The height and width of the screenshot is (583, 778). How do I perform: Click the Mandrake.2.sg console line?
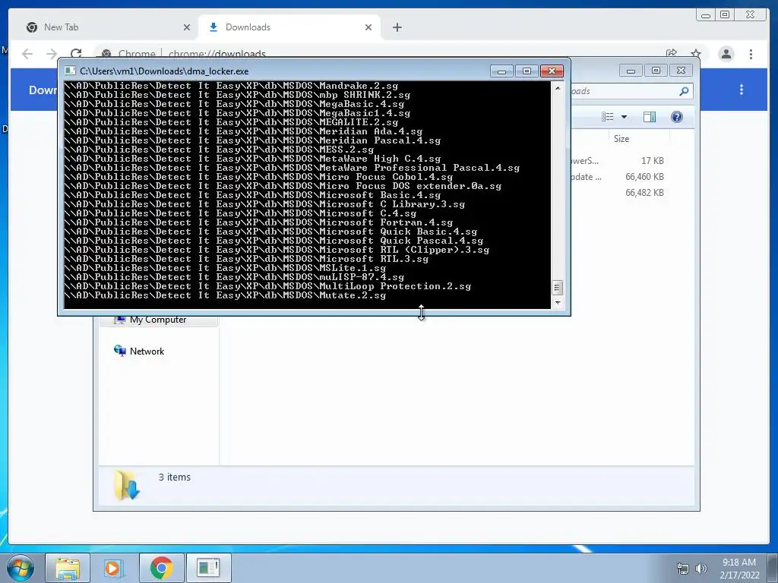[x=231, y=86]
